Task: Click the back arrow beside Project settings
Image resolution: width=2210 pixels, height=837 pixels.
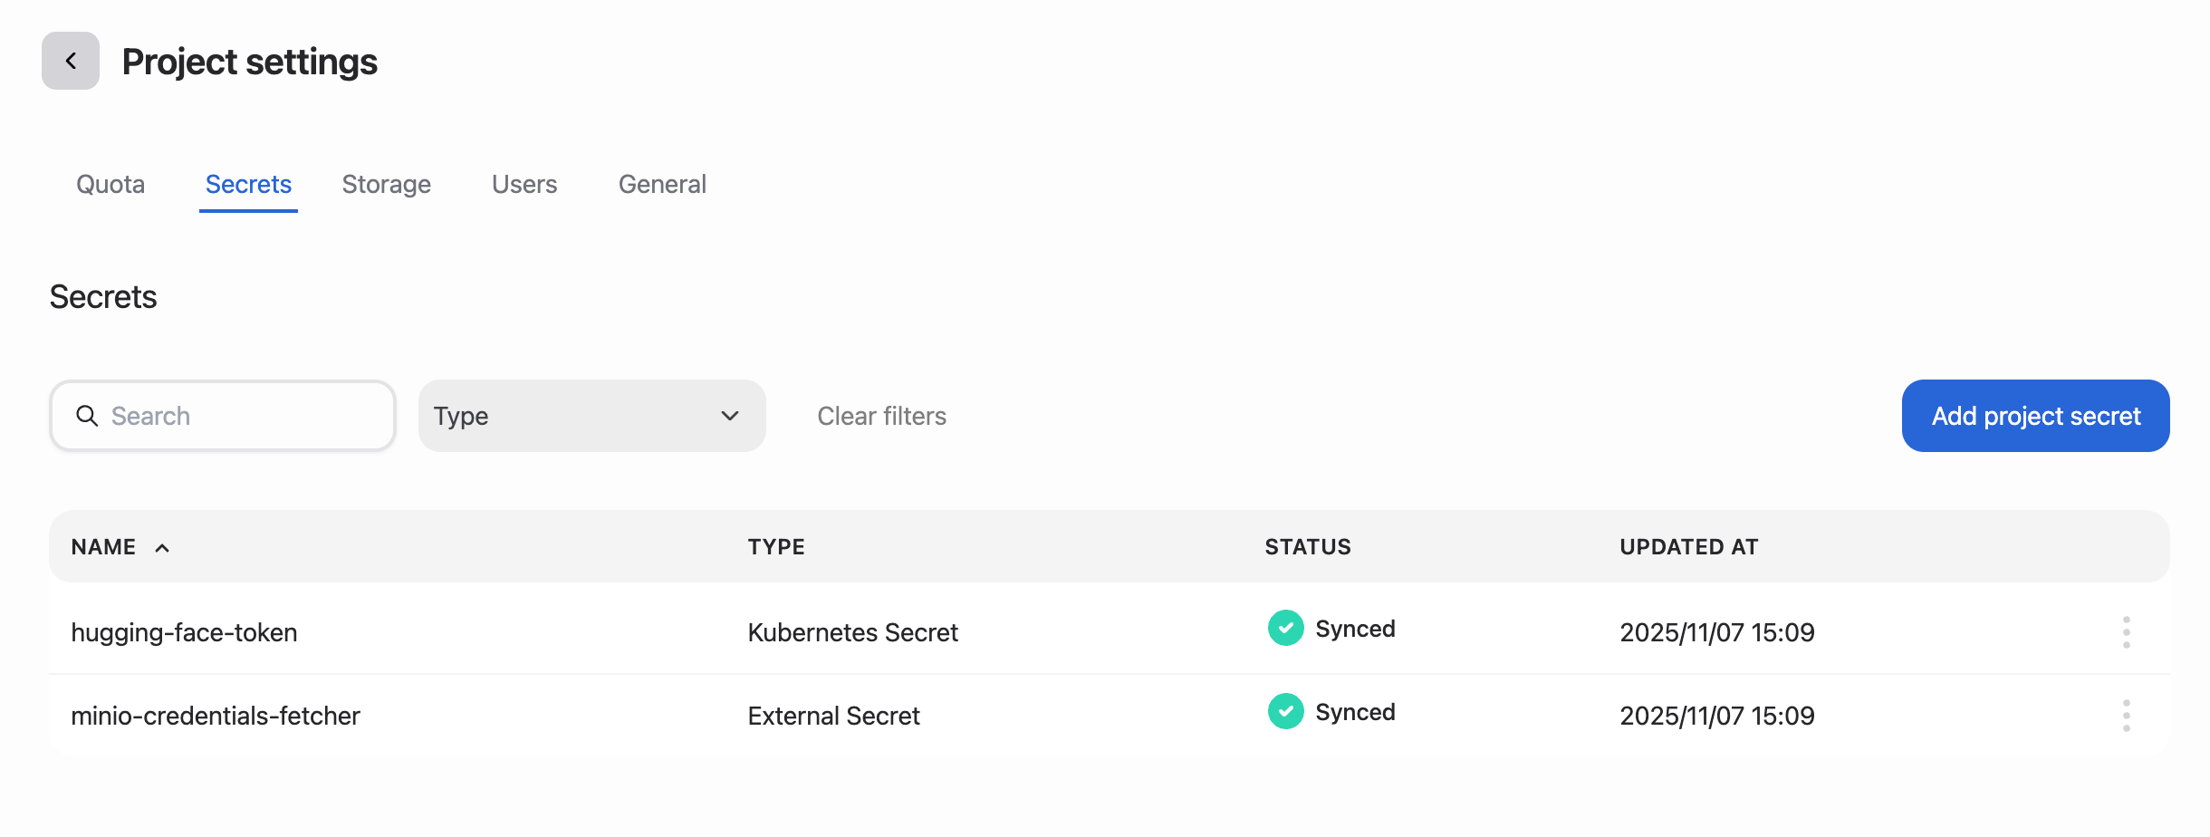Action: tap(70, 61)
